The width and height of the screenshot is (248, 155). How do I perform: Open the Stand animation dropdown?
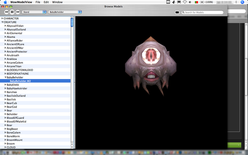(x=34, y=12)
